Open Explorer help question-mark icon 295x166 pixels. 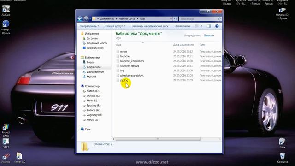(x=217, y=26)
